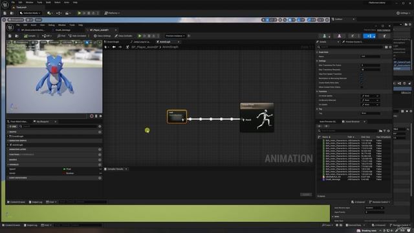Open the On Update function dropdown
414x233 pixels.
371,105
